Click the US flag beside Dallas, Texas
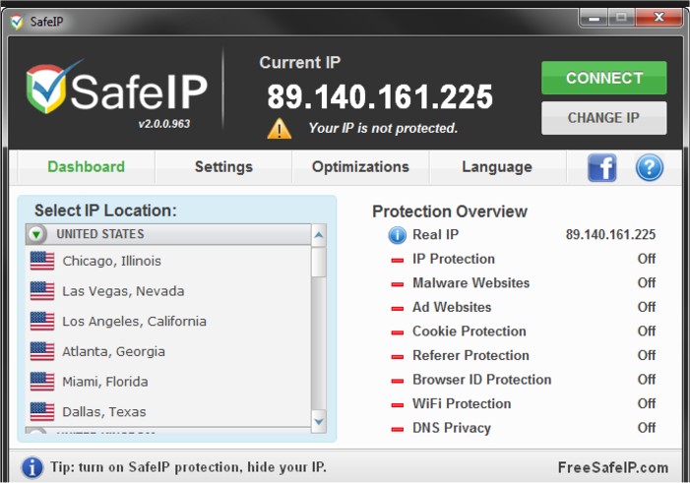Screen dimensions: 690x483 (42, 411)
